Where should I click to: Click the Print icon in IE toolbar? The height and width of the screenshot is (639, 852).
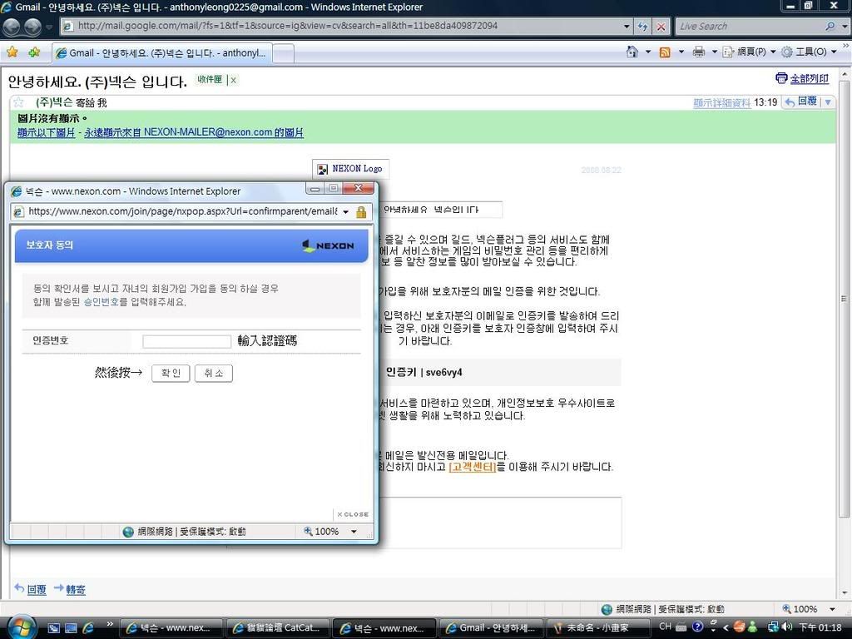tap(699, 52)
